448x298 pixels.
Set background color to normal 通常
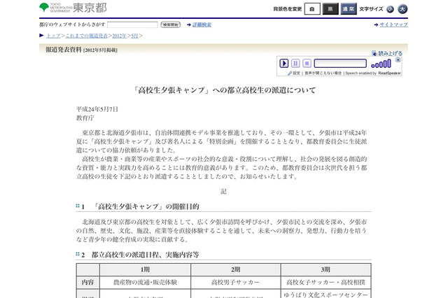[x=348, y=9]
